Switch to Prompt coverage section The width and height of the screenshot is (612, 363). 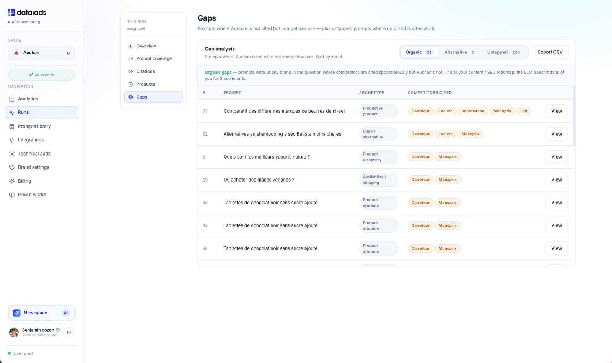[153, 58]
